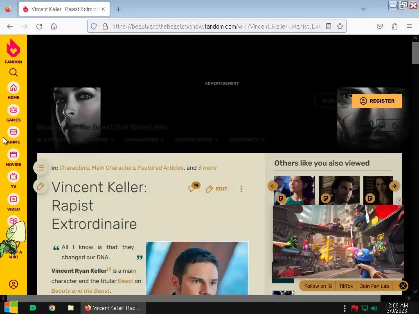Open the VIDEO section in sidebar
The width and height of the screenshot is (419, 314).
[x=14, y=203]
